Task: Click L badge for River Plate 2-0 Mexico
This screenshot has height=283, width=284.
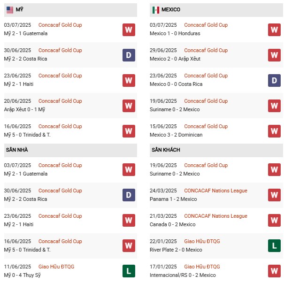Action: coord(275,245)
